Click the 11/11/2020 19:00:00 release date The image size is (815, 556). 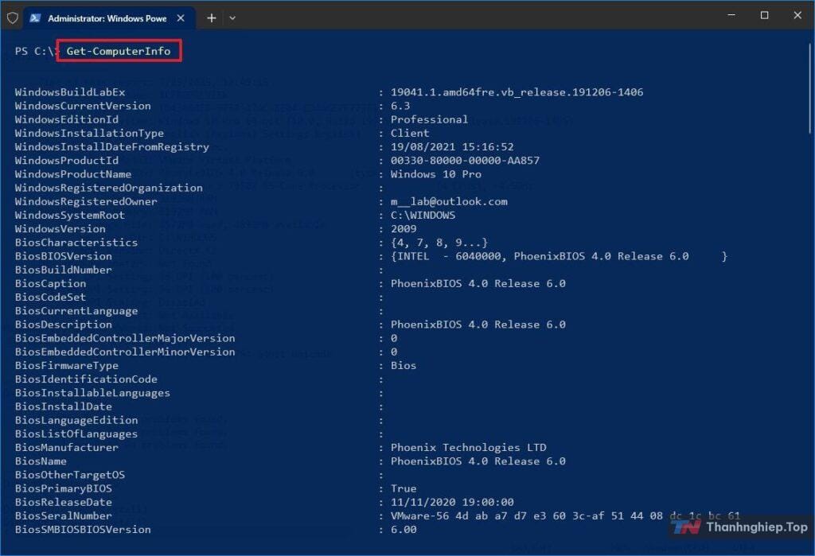[452, 503]
